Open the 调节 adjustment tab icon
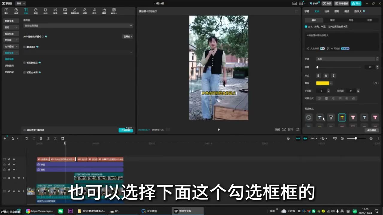This screenshot has width=383, height=215. [95, 11]
